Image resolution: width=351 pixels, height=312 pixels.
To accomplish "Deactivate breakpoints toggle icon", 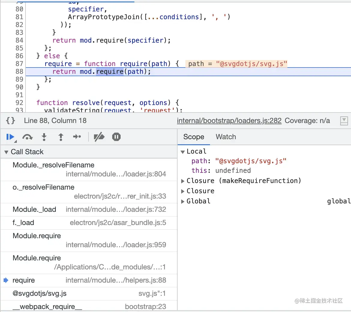I will [x=99, y=137].
